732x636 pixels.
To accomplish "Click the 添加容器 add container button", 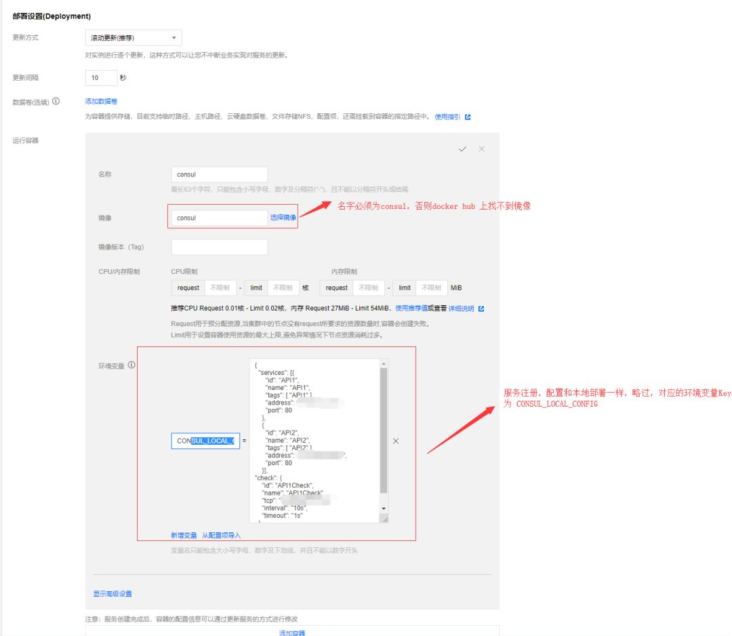I will pos(292,632).
